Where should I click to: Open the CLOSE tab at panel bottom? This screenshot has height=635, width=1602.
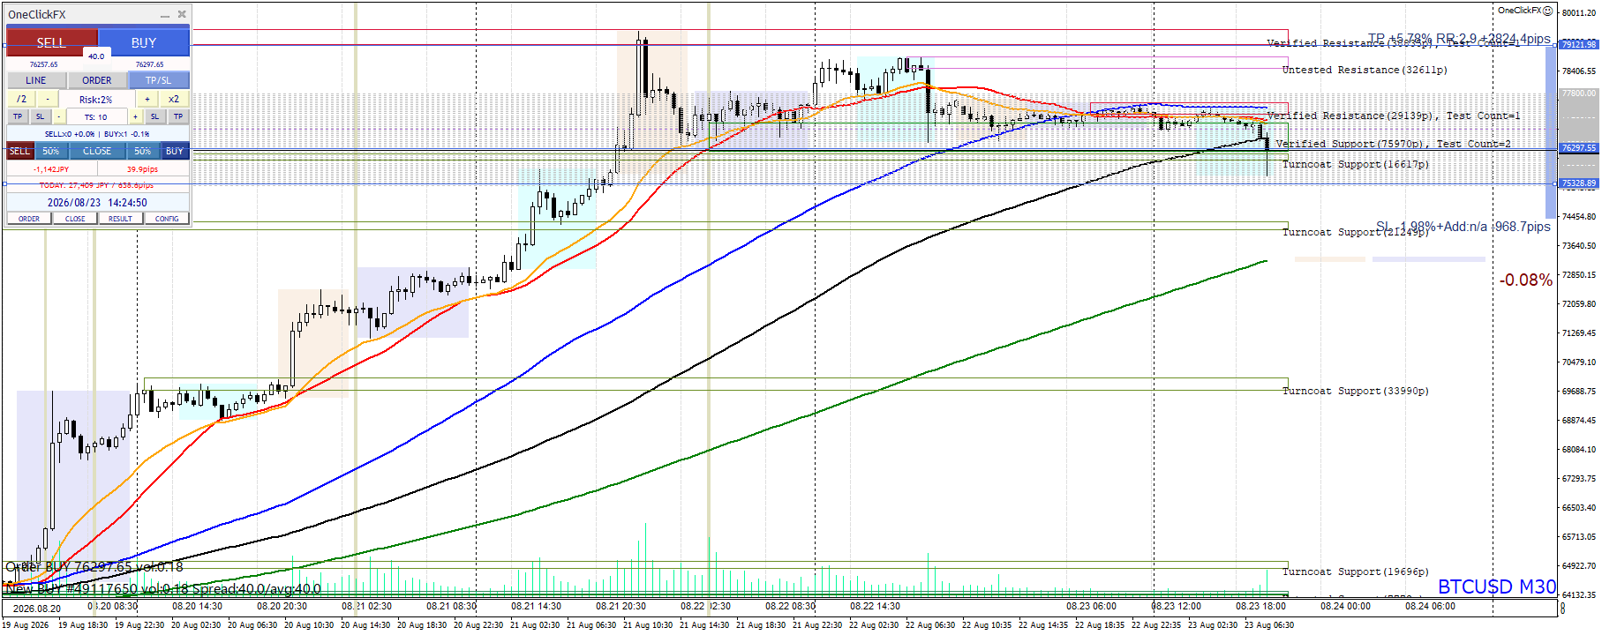tap(75, 219)
